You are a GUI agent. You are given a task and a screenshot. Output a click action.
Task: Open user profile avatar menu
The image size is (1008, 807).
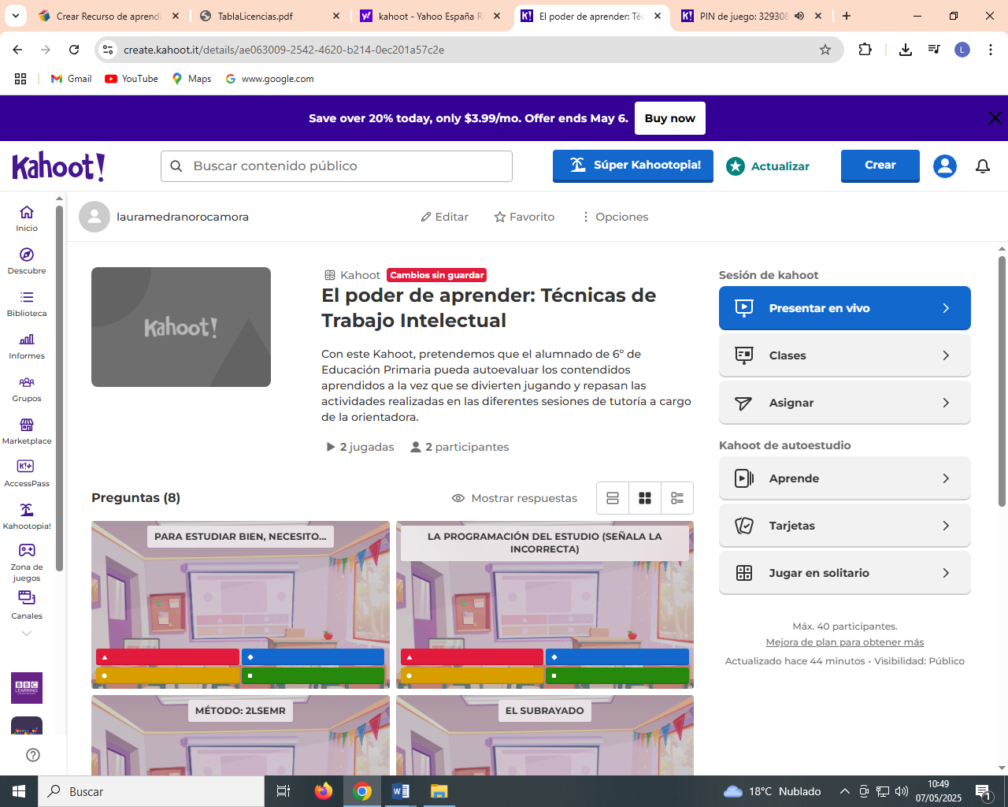tap(945, 166)
